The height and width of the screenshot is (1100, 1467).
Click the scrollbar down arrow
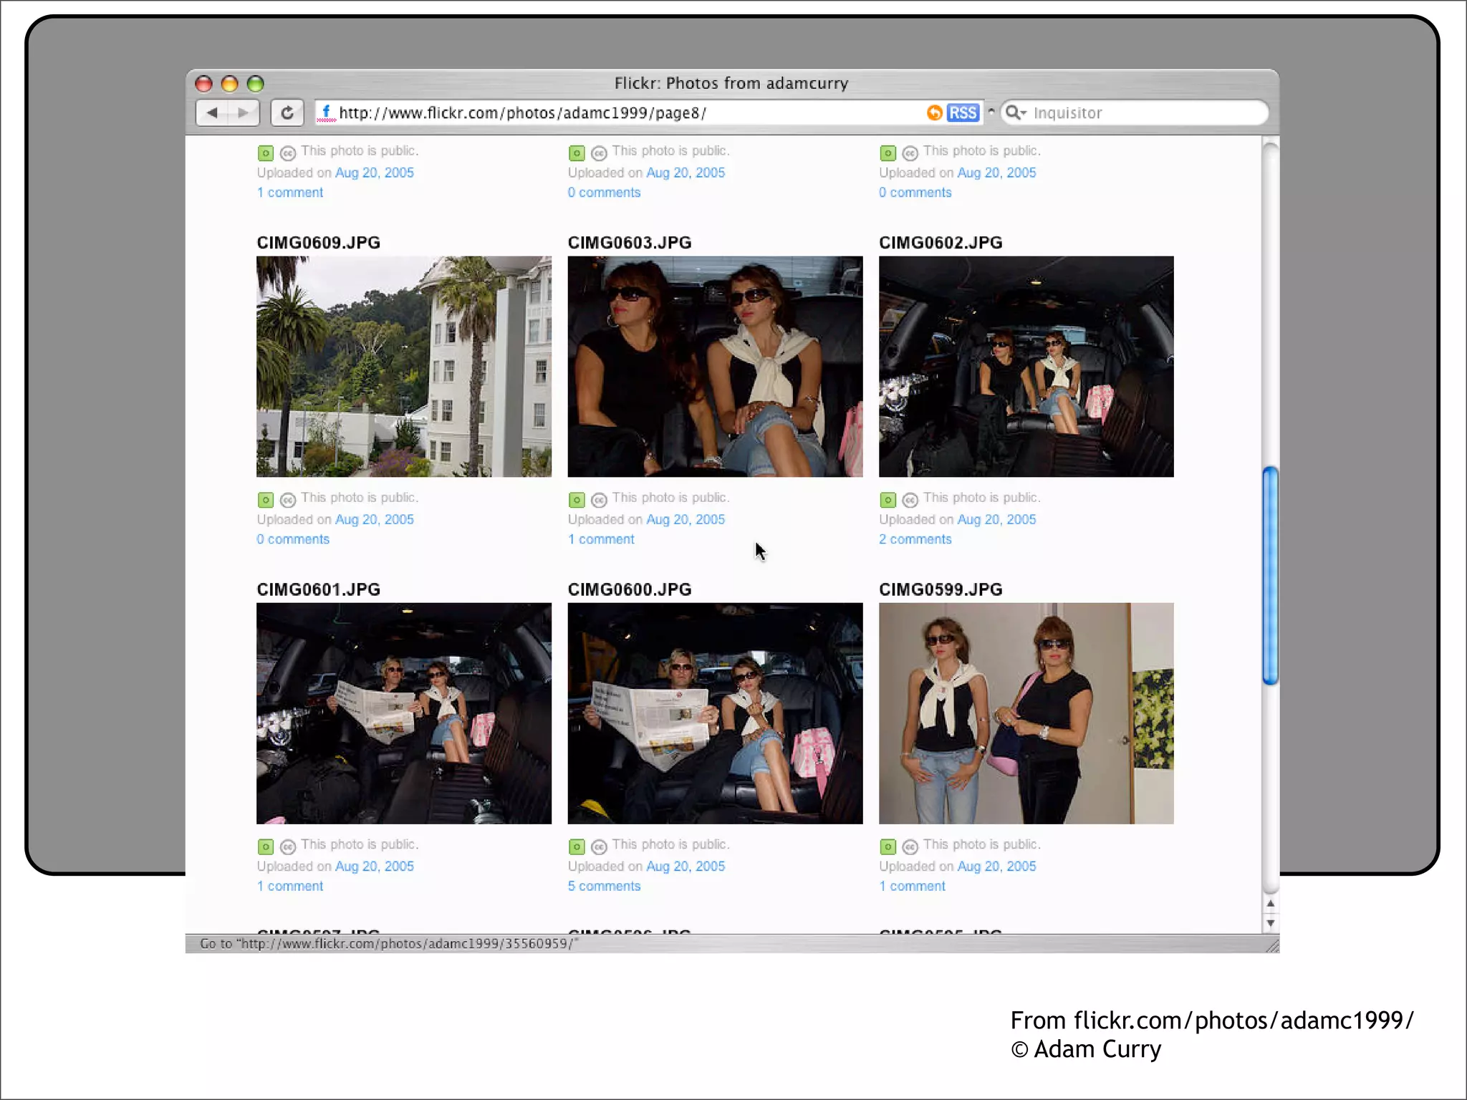point(1271,923)
